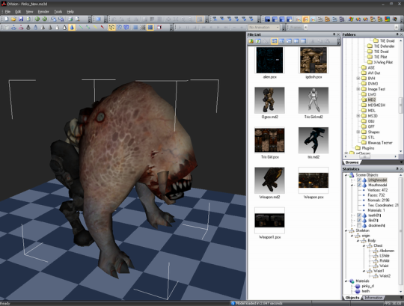This screenshot has width=404, height=306.
Task: Click the Open folder icon in toolbar
Action: pos(13,19)
